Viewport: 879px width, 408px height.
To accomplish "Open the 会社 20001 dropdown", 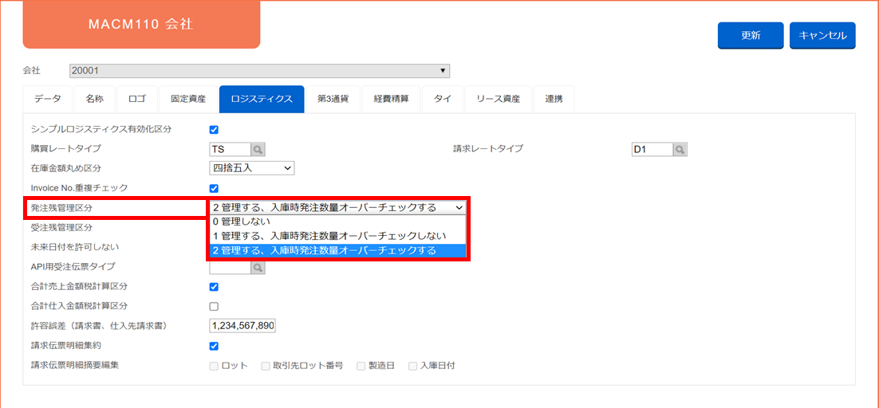I will point(259,71).
